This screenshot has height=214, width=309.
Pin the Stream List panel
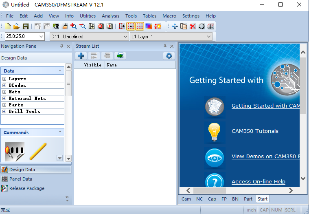165,46
